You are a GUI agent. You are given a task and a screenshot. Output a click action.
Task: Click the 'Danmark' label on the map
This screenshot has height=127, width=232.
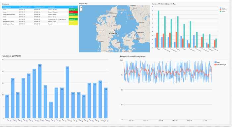tap(113, 34)
